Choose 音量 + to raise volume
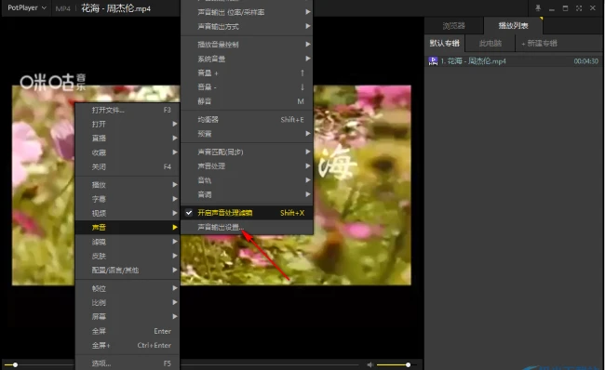Screen dimensions: 605x370 (x=247, y=73)
